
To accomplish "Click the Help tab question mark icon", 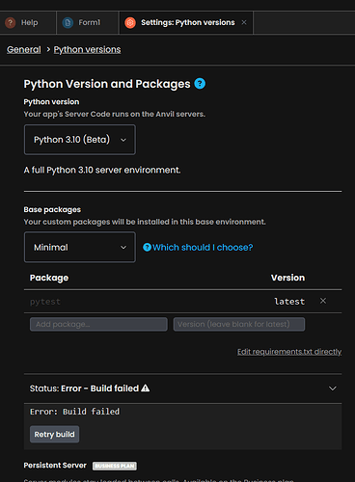I will point(11,22).
